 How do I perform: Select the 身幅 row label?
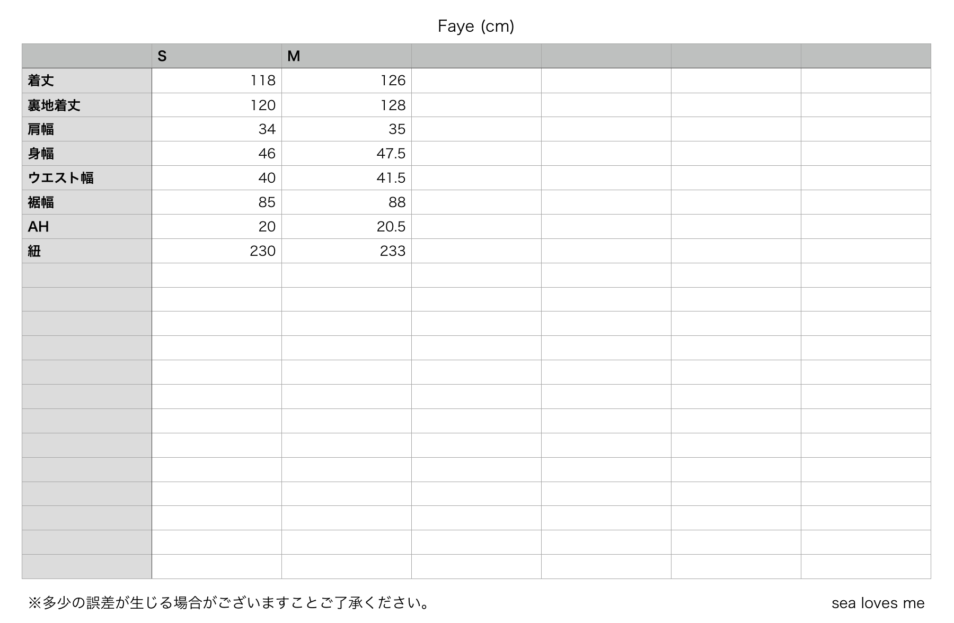click(87, 154)
